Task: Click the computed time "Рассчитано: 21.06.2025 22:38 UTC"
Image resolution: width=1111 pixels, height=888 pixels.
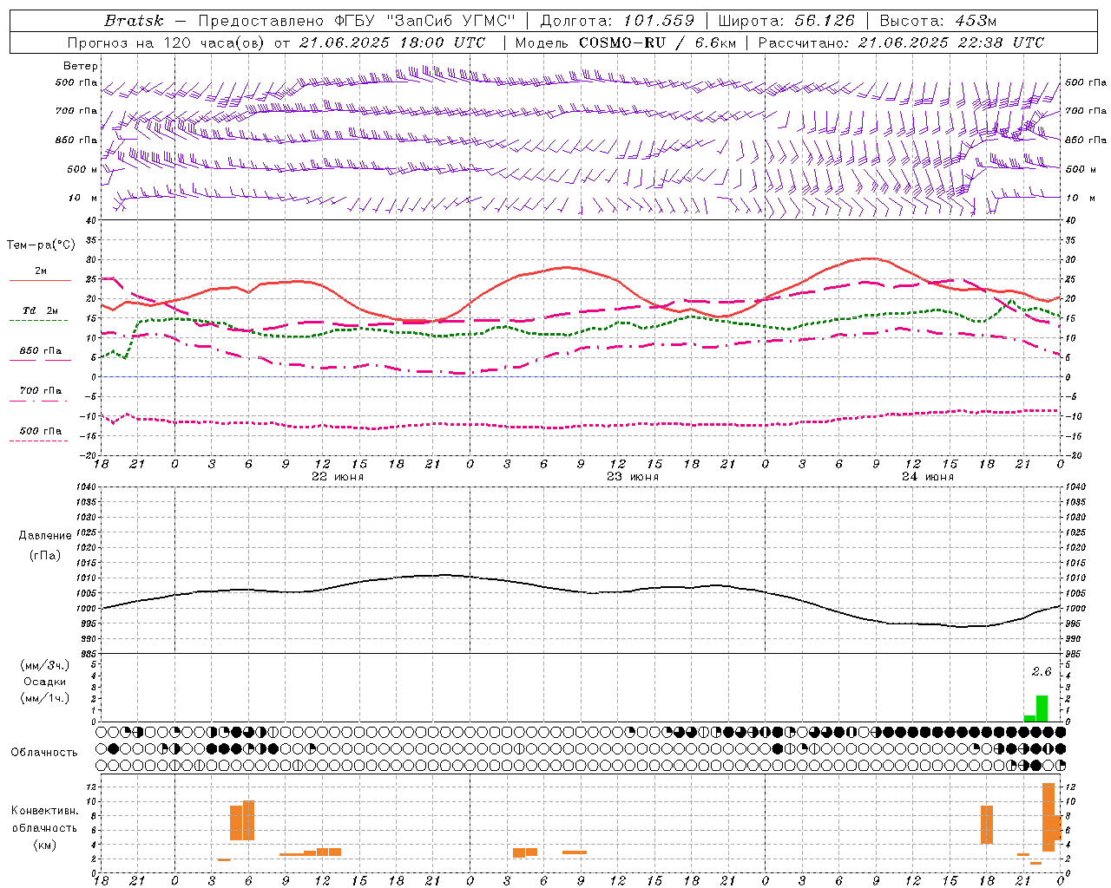Action: (x=901, y=42)
